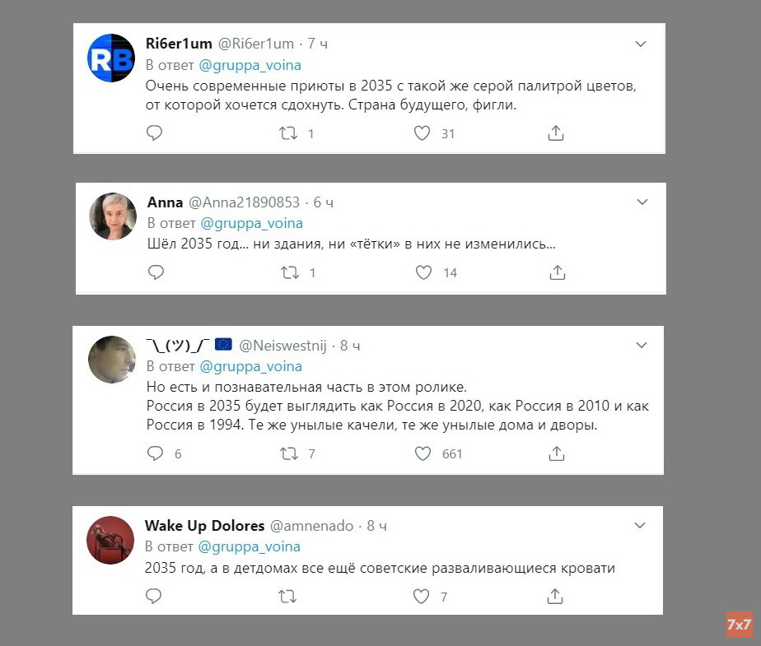The image size is (761, 646).
Task: Like Wake Up Dolores tweet with 7 likes
Action: pos(421,596)
